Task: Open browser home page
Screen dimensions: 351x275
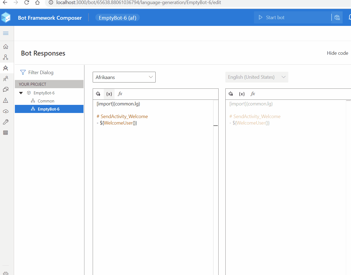Action: click(x=38, y=2)
